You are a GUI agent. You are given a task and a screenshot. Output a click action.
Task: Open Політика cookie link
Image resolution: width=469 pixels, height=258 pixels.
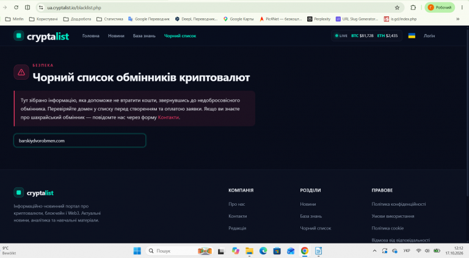coord(388,228)
